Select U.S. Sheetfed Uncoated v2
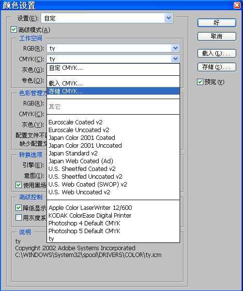Screen dimensions: 243x291 point(113,177)
